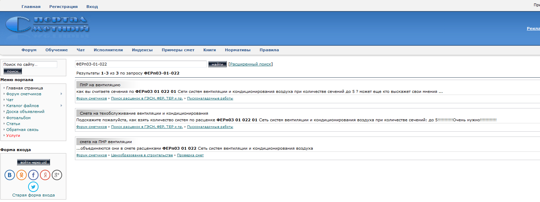Open Нормативы navigation item
The height and width of the screenshot is (202, 540).
pos(238,50)
